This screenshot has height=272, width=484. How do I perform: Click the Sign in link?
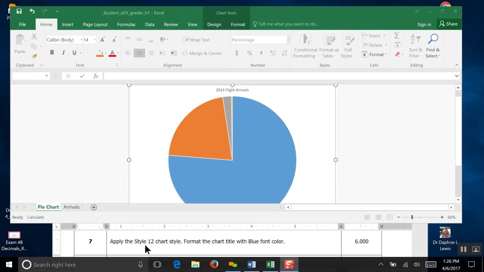424,24
